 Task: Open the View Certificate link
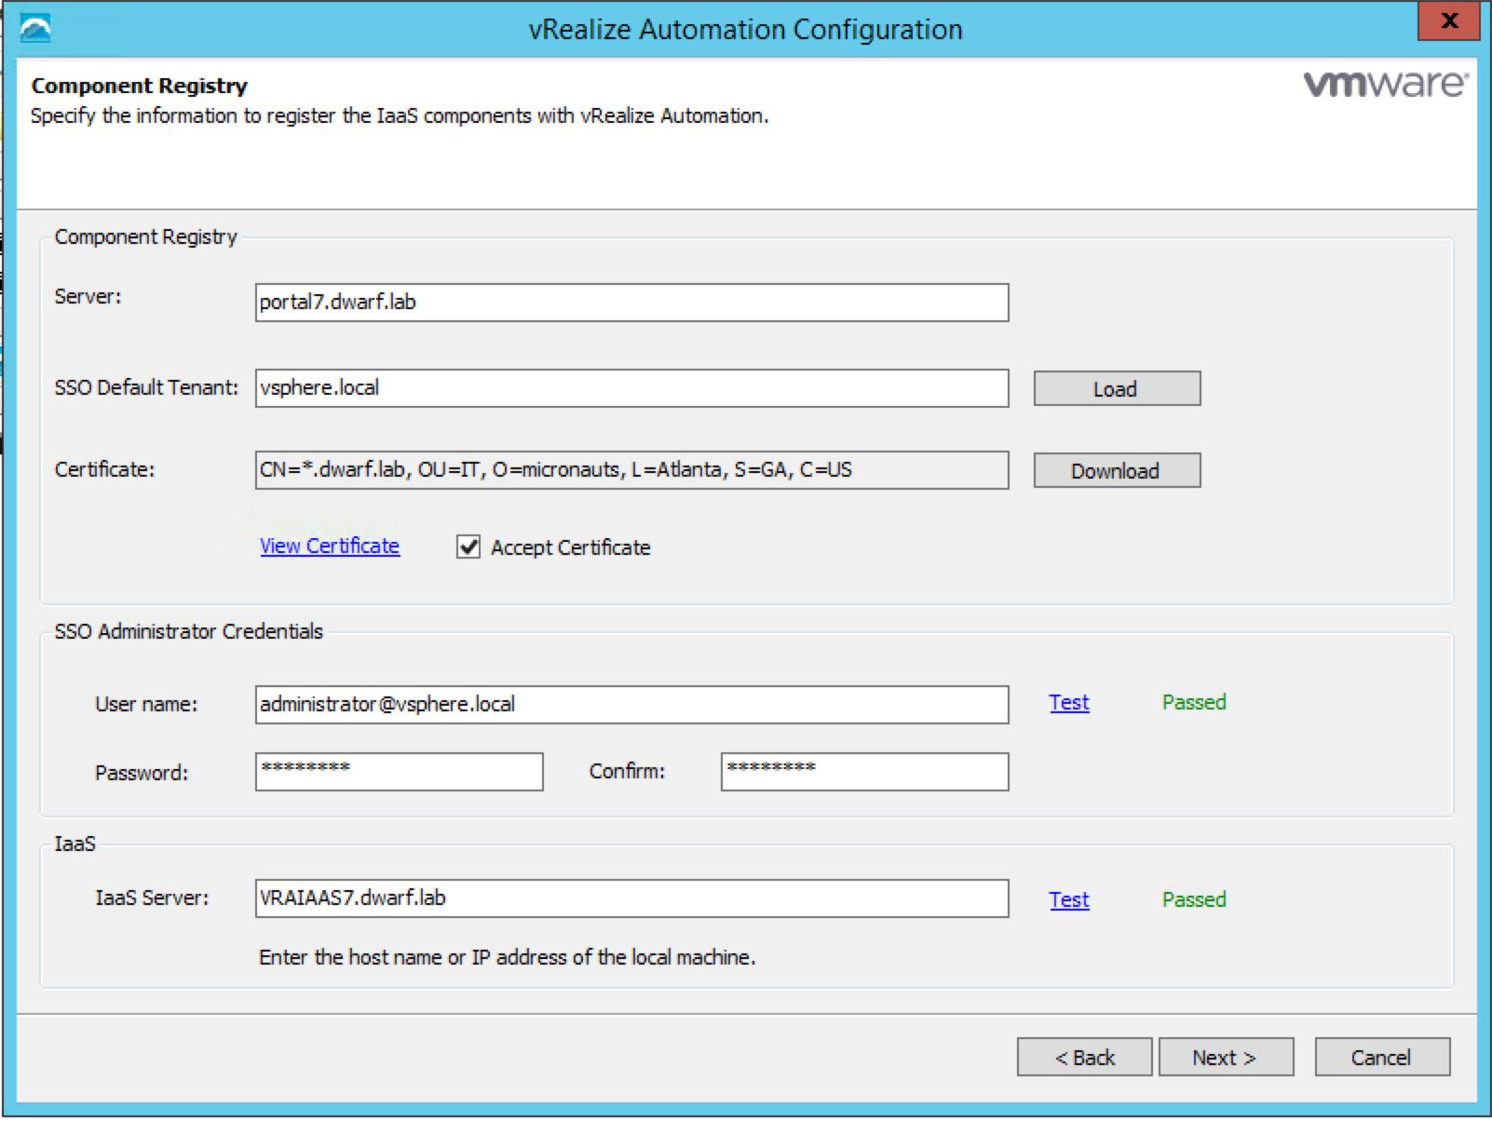pos(330,546)
